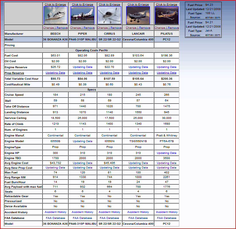Open the Pilatus PC12 aircraft image

167,15
